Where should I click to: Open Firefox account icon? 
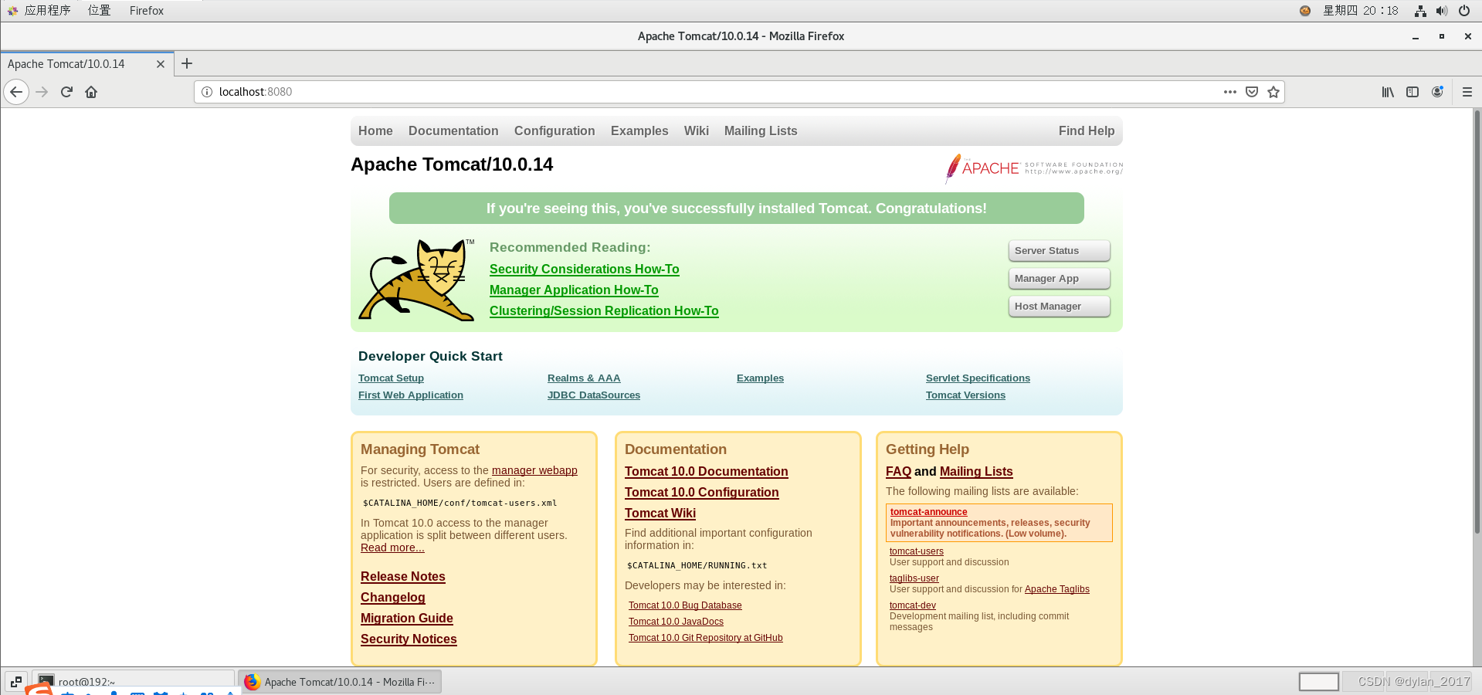[1437, 92]
